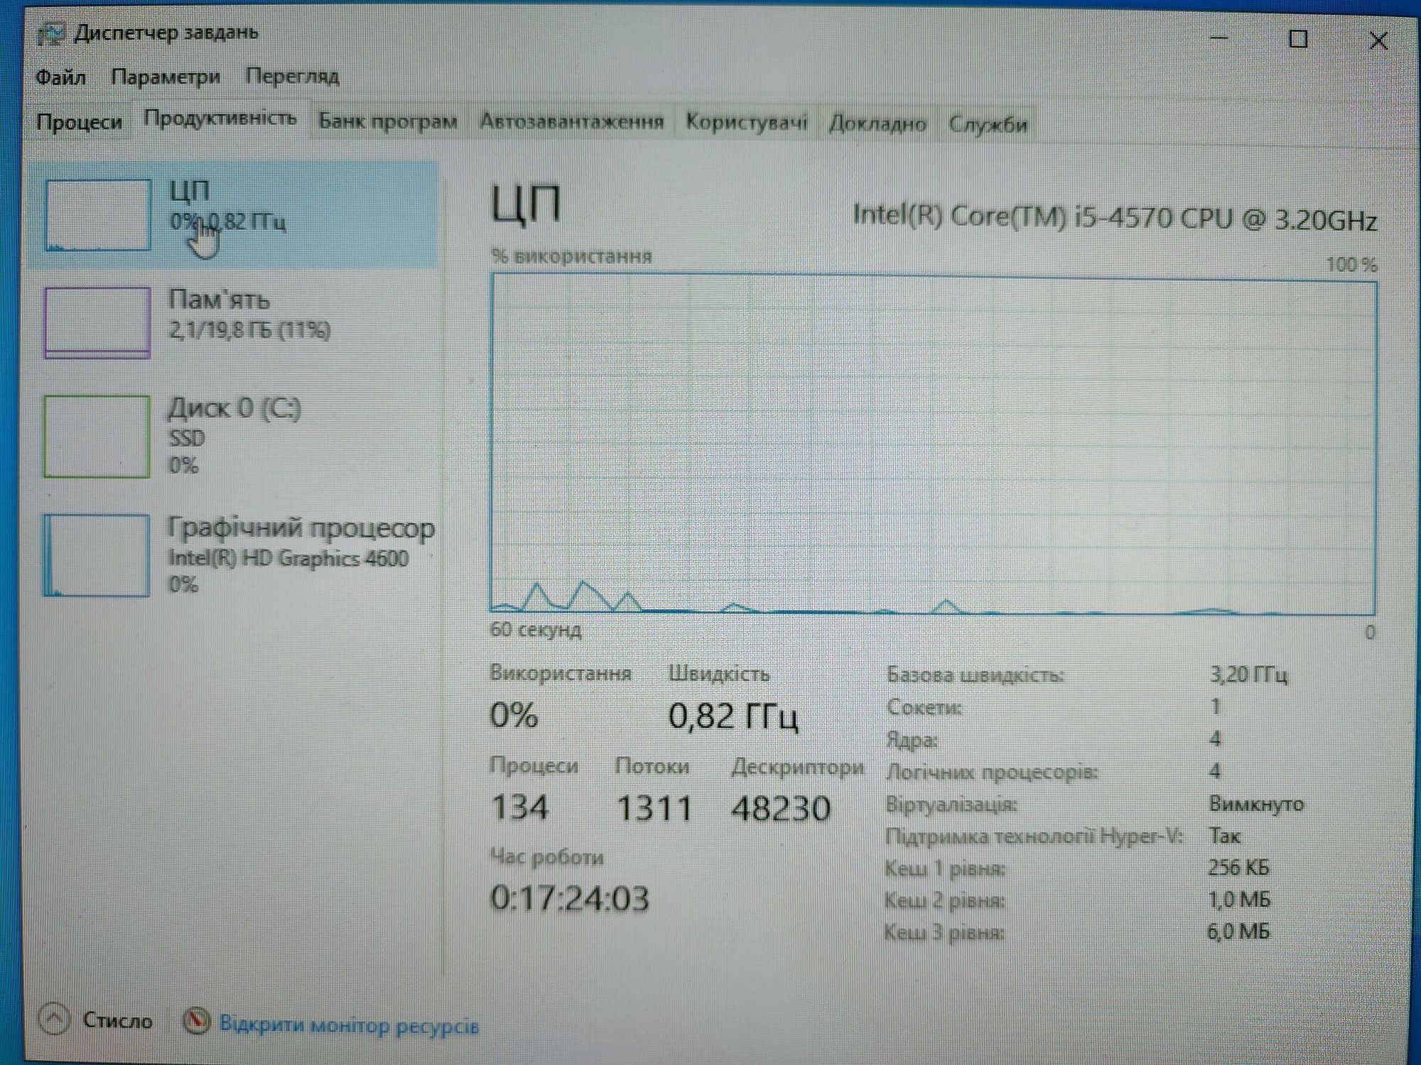Image resolution: width=1421 pixels, height=1065 pixels.
Task: Open the Файл menu
Action: click(61, 76)
